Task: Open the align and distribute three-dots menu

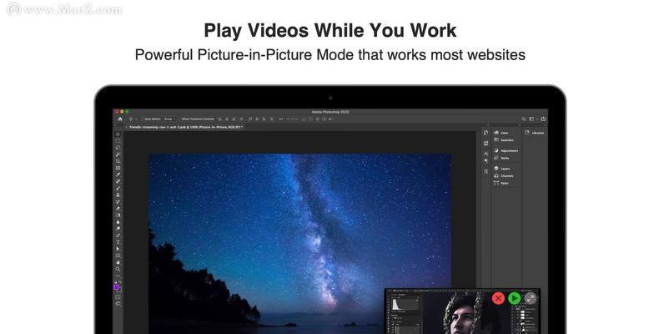Action: pos(280,119)
